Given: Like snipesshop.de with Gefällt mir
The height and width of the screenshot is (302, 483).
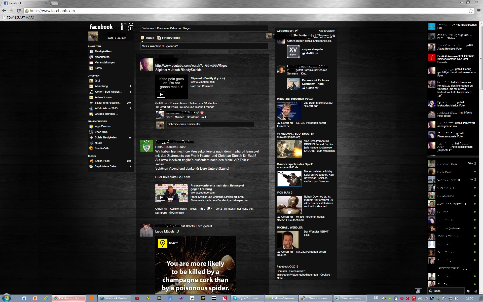Looking at the screenshot, I should (312, 54).
